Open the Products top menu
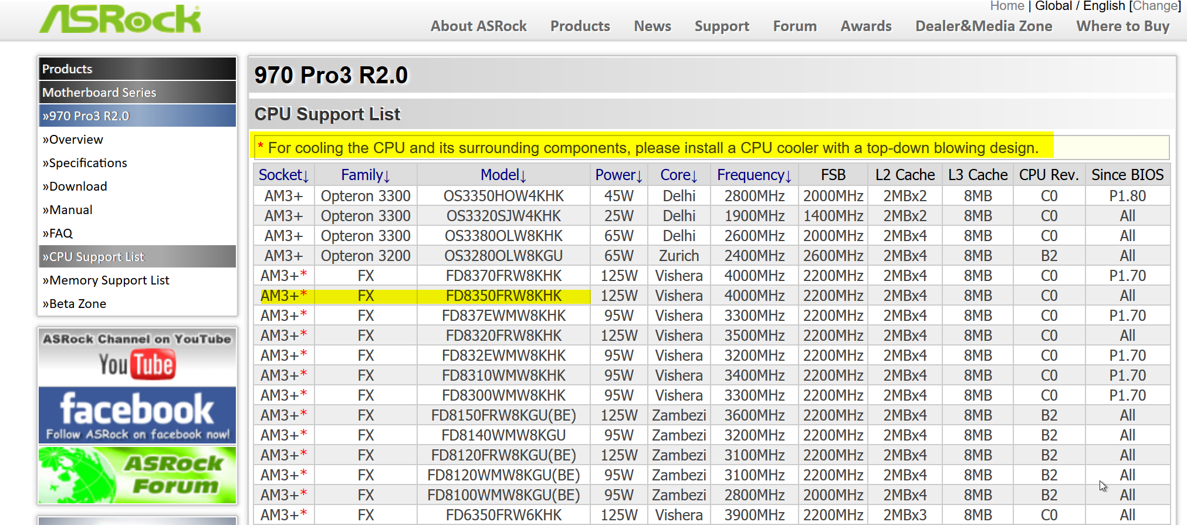Viewport: 1187px width, 525px height. [x=580, y=26]
